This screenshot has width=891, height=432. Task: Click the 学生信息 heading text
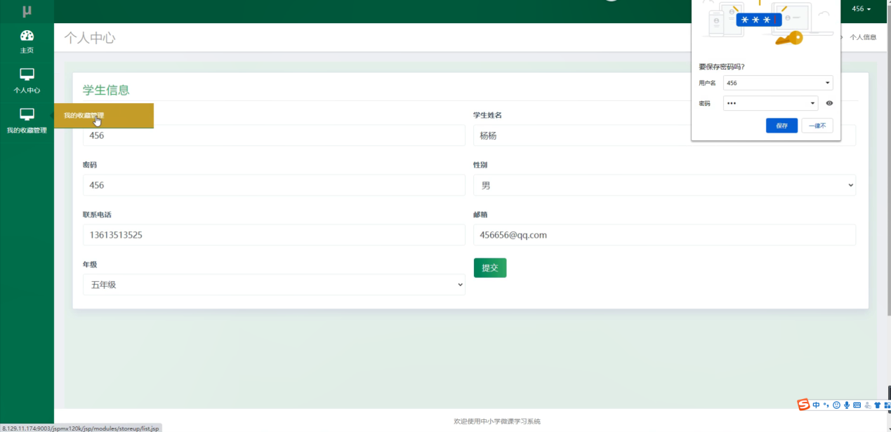(106, 90)
